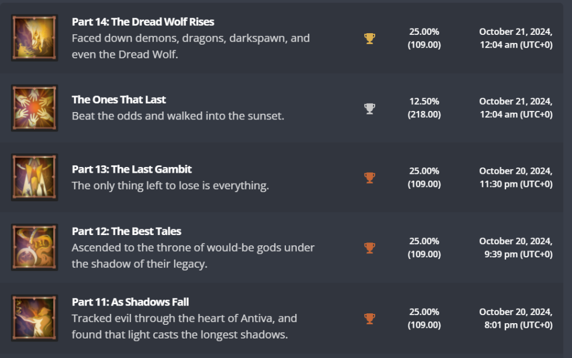Click the October 20, 2024, 8:01 pm timestamp

(515, 319)
